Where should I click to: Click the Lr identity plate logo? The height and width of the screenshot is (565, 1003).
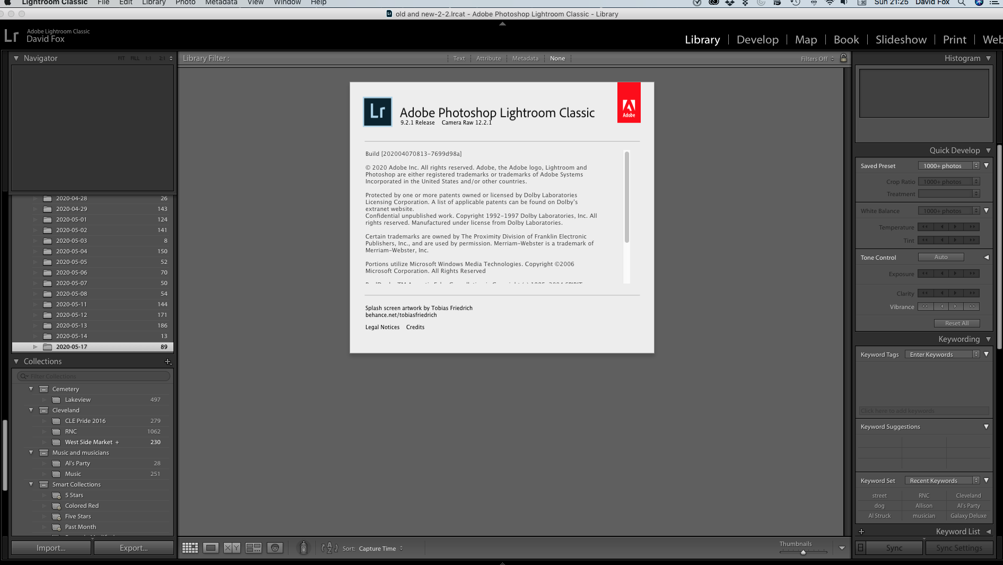point(11,36)
